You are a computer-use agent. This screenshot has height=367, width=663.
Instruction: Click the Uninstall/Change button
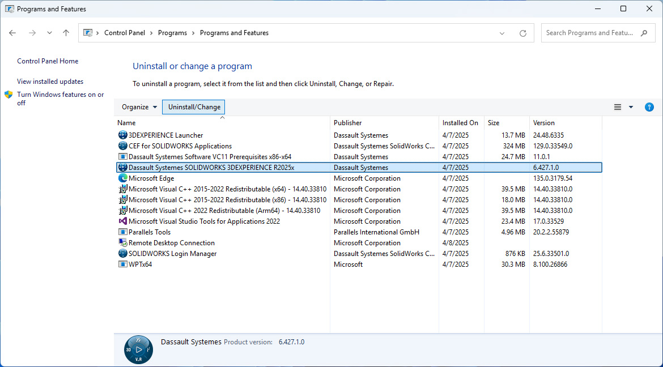coord(194,107)
